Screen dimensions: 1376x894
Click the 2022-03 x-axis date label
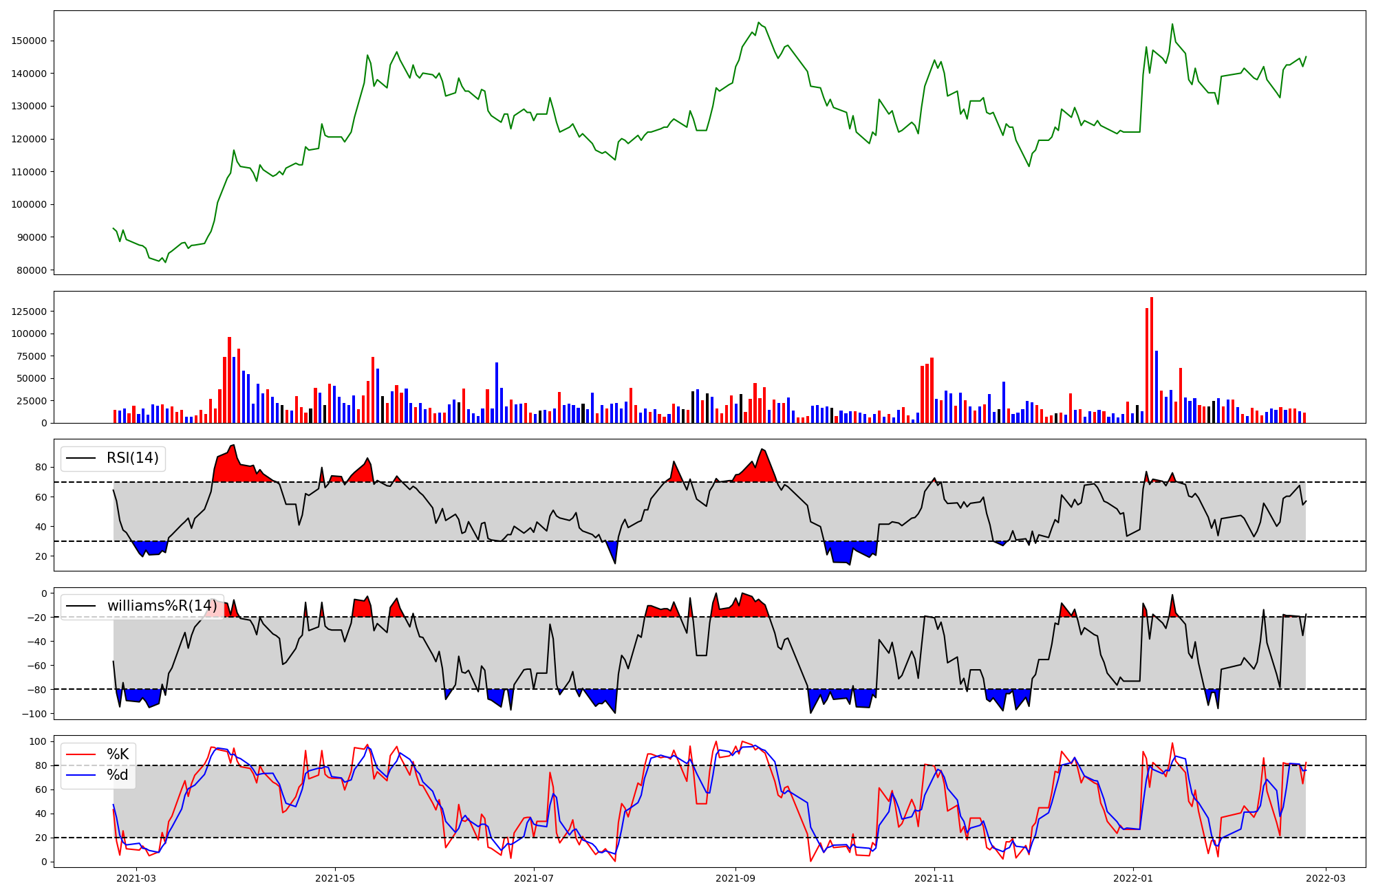click(1326, 878)
